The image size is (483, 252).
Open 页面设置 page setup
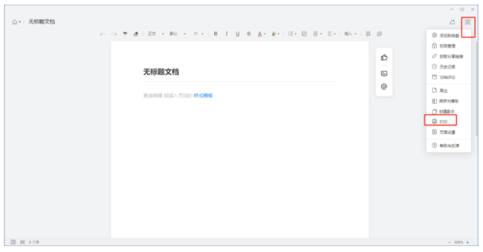click(x=449, y=132)
